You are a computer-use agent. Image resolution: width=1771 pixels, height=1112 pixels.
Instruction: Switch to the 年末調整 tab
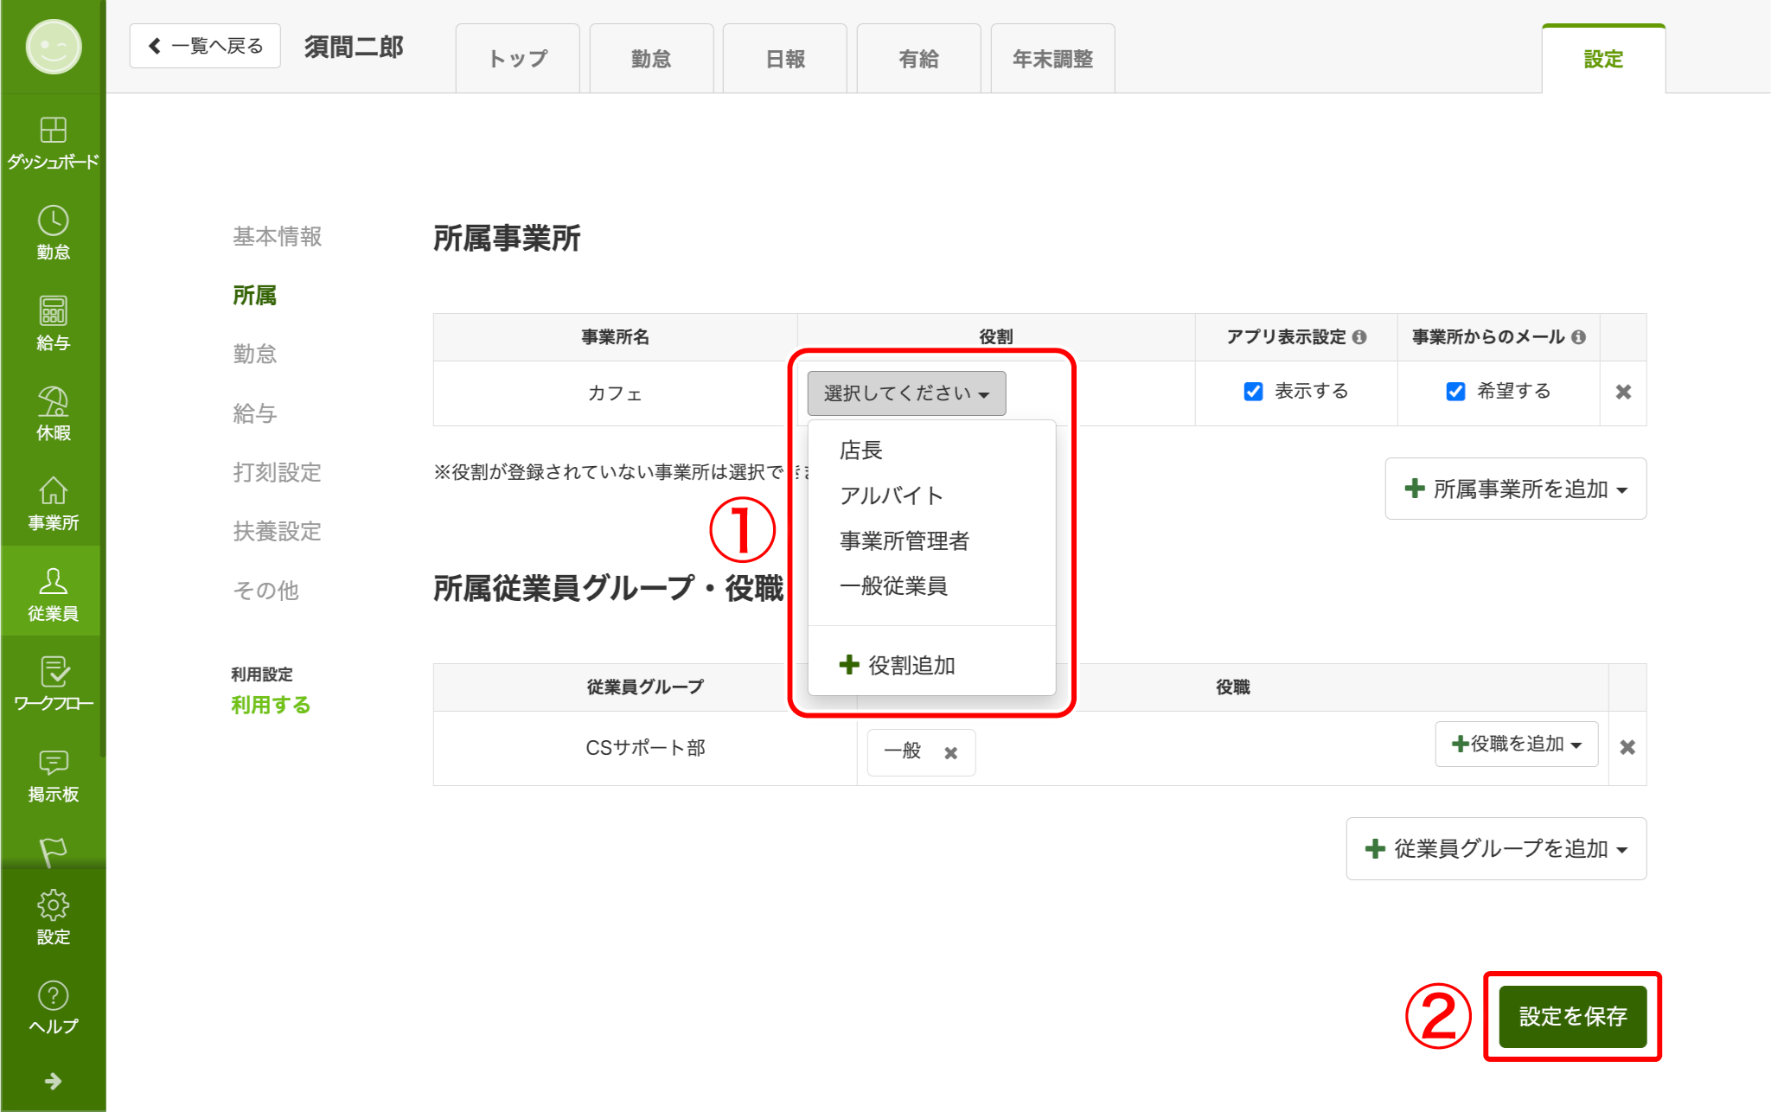(1052, 59)
